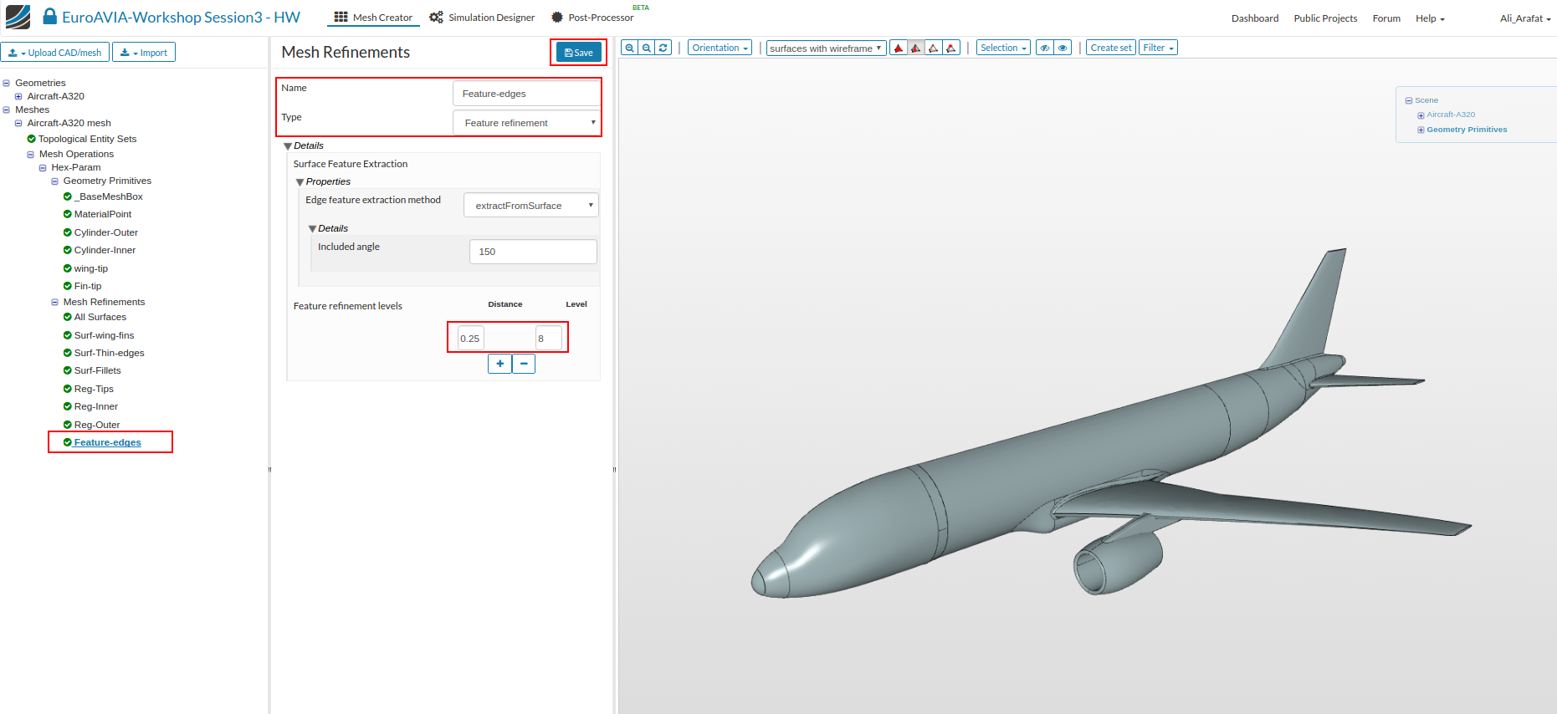Open the Forum link

pyautogui.click(x=1386, y=18)
